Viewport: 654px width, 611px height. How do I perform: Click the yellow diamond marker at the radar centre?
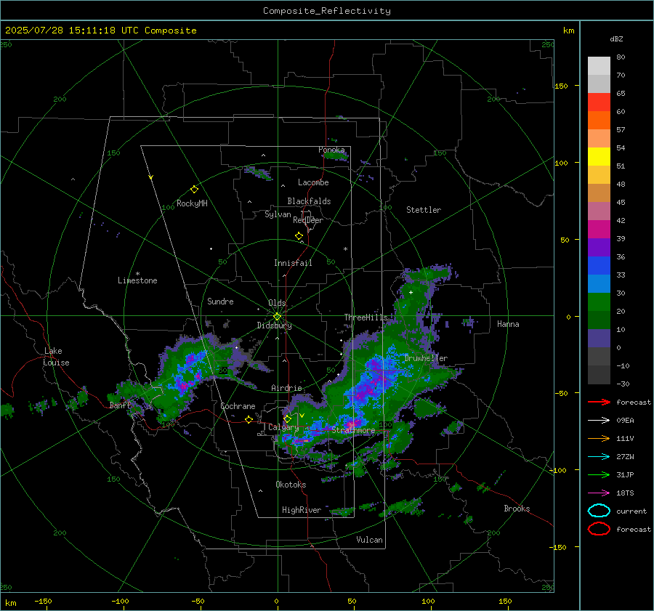277,317
